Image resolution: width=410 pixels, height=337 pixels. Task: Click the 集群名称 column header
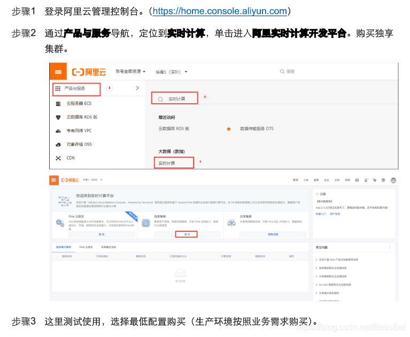(x=67, y=256)
